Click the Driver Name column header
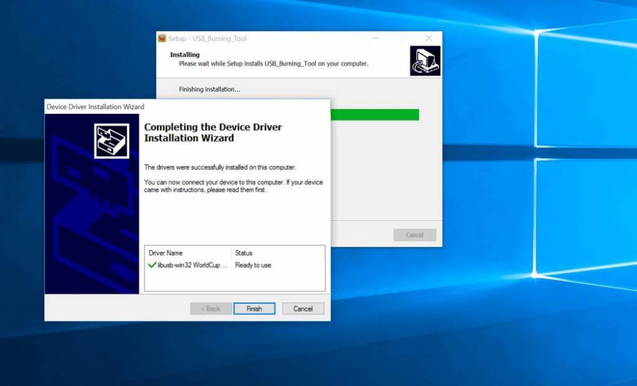 coord(166,253)
